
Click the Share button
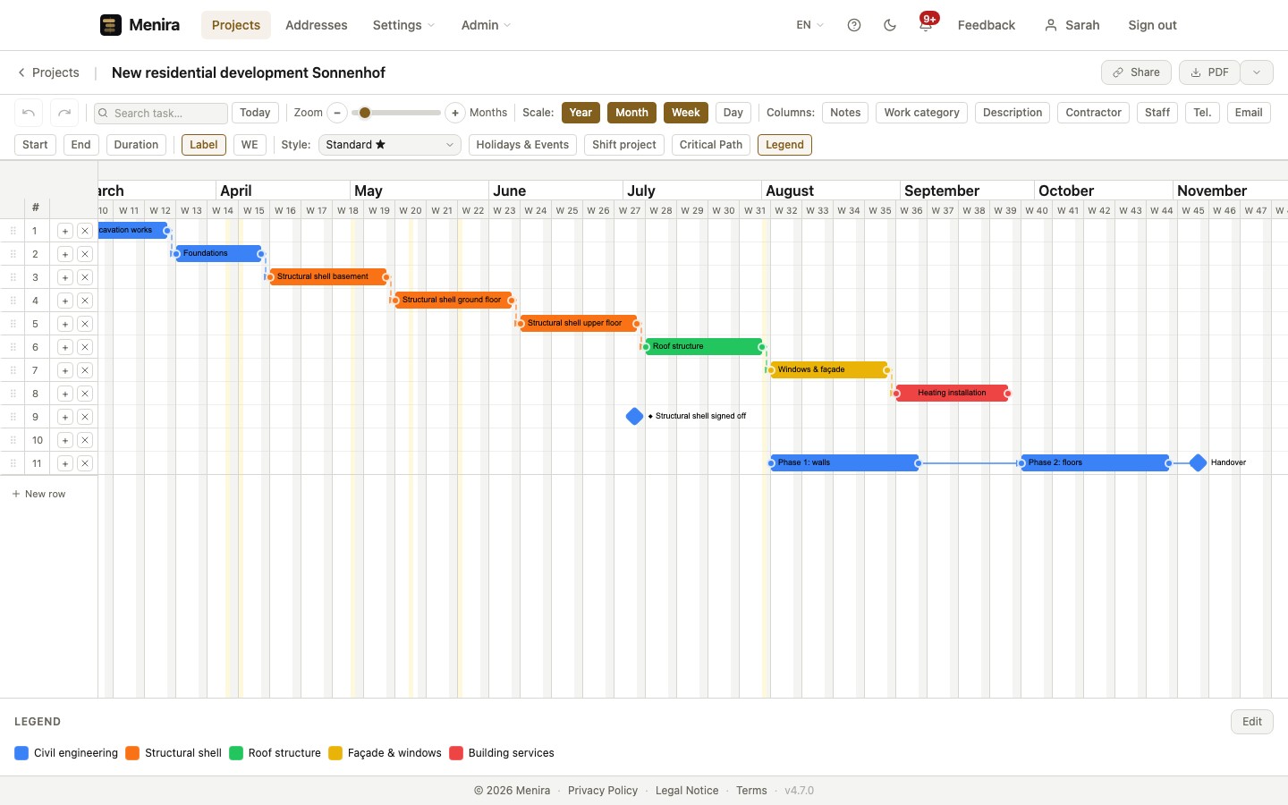[1136, 72]
